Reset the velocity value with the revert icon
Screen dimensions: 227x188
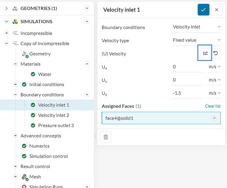point(216,53)
